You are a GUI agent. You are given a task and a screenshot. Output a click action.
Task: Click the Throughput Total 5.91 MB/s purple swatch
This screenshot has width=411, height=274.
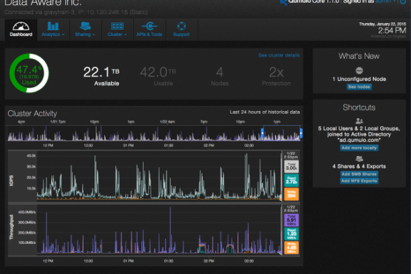291,220
